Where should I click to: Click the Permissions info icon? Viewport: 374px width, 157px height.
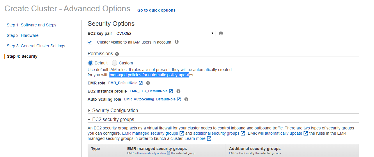coord(117,54)
